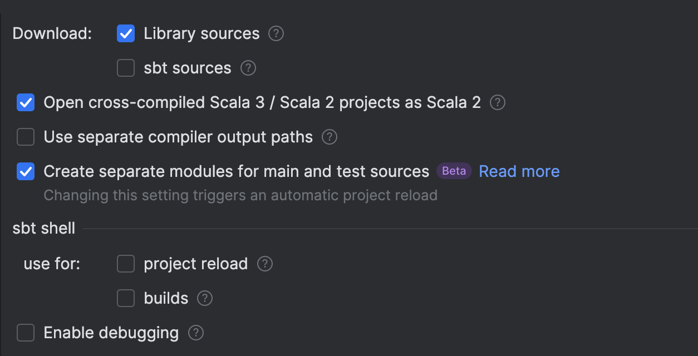
Task: Click the Beta badge
Action: [454, 171]
